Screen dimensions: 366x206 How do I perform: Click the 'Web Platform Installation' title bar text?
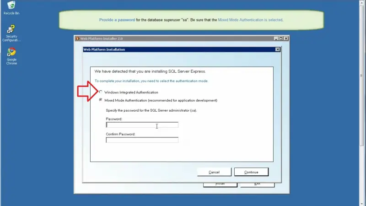pyautogui.click(x=104, y=49)
